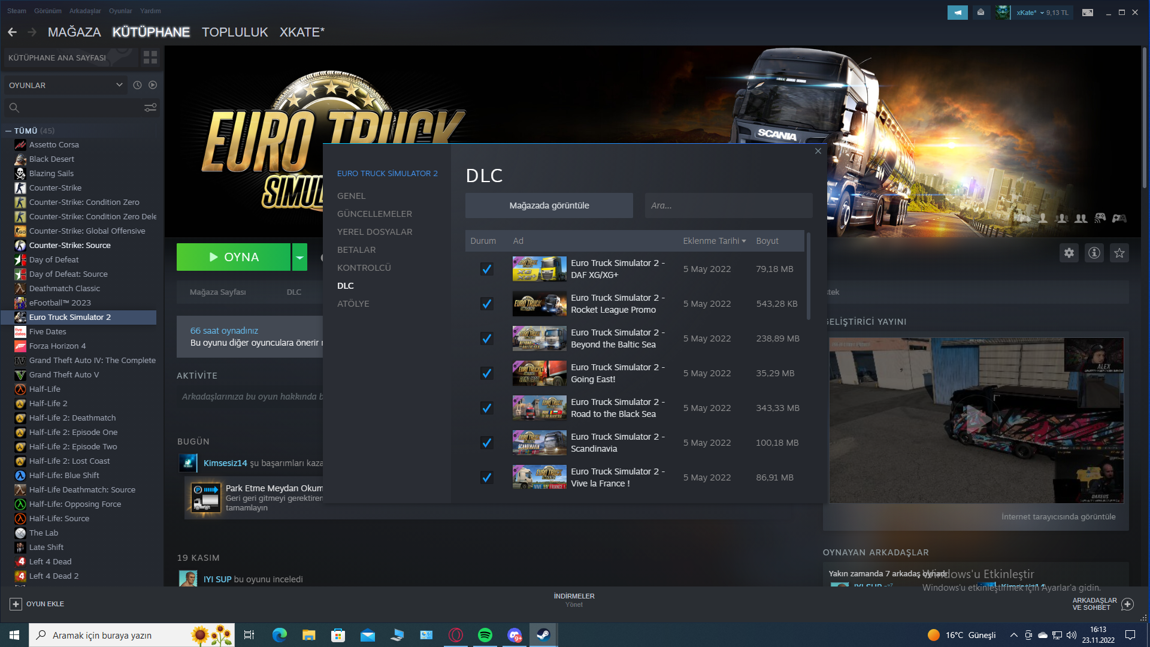
Task: Uncheck Vive la France ! DLC checkbox
Action: [487, 477]
